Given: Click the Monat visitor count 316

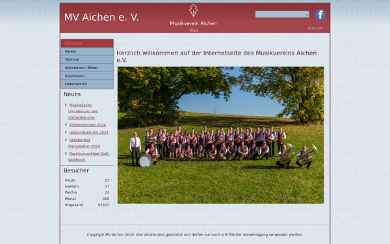Looking at the screenshot, I should (x=106, y=198).
